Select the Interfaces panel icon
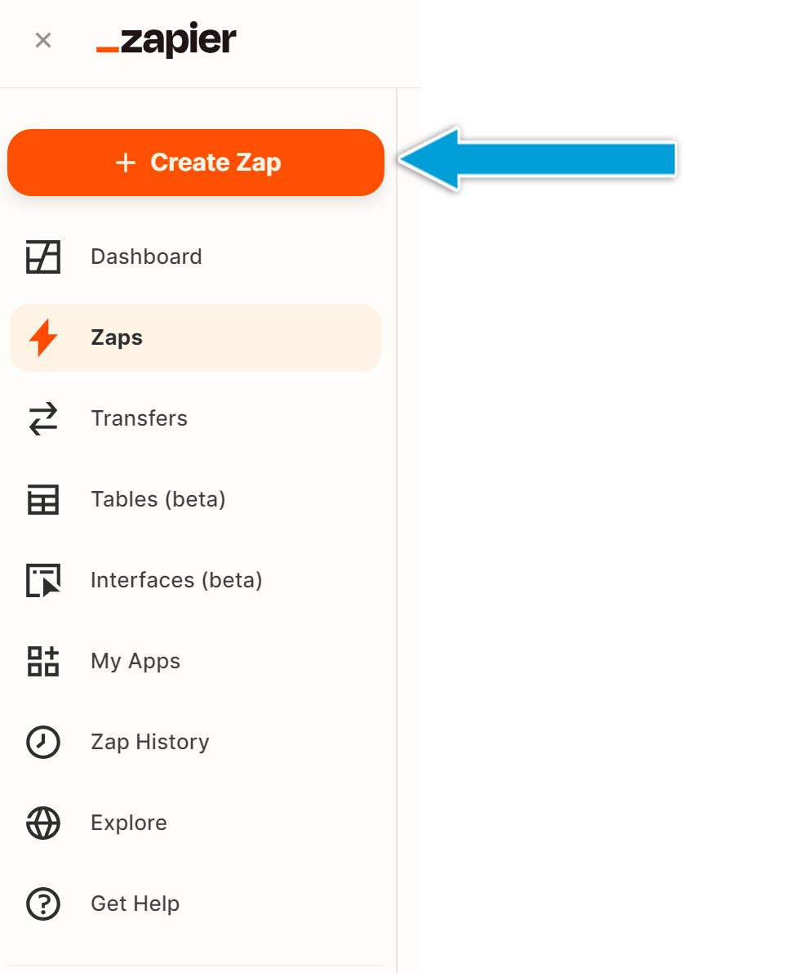Image resolution: width=795 pixels, height=973 pixels. [x=42, y=580]
